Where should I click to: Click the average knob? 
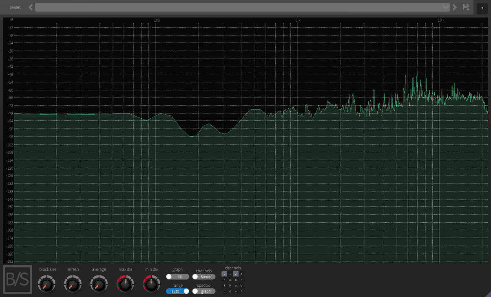(99, 284)
